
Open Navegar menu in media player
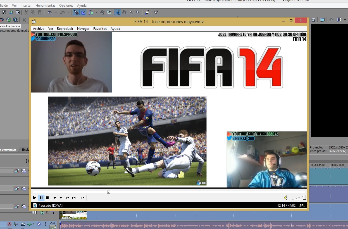[83, 29]
